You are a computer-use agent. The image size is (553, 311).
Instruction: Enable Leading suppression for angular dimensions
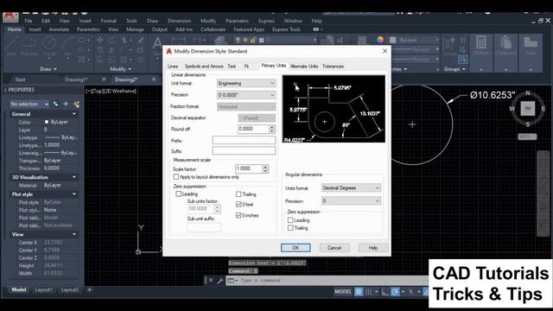(290, 220)
